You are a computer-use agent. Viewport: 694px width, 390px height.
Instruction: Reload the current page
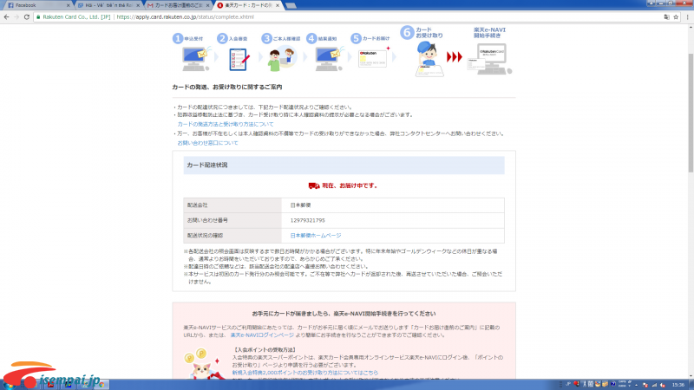click(x=27, y=16)
